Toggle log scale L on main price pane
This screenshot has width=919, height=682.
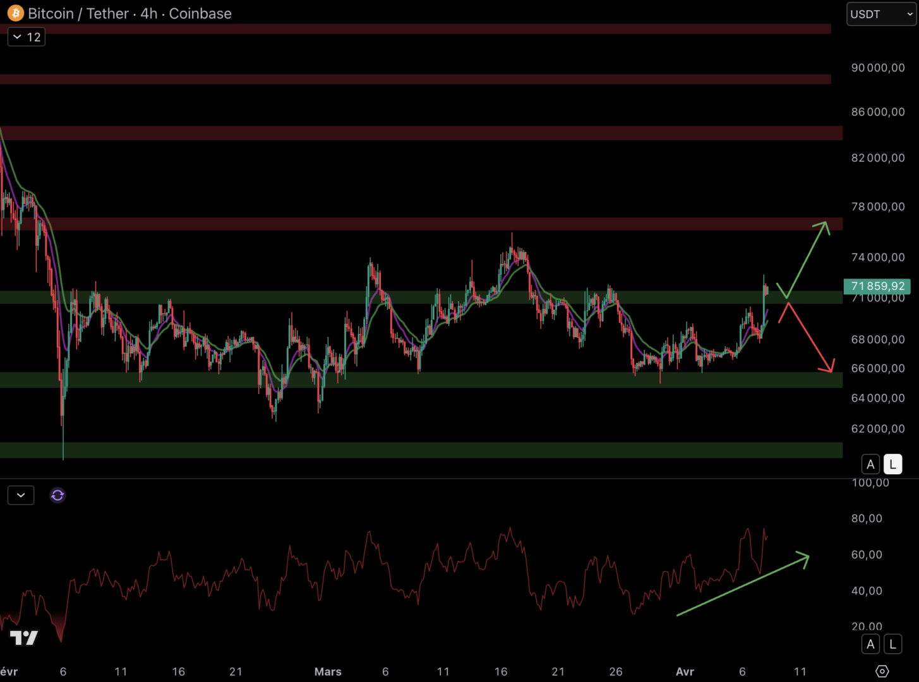(892, 465)
